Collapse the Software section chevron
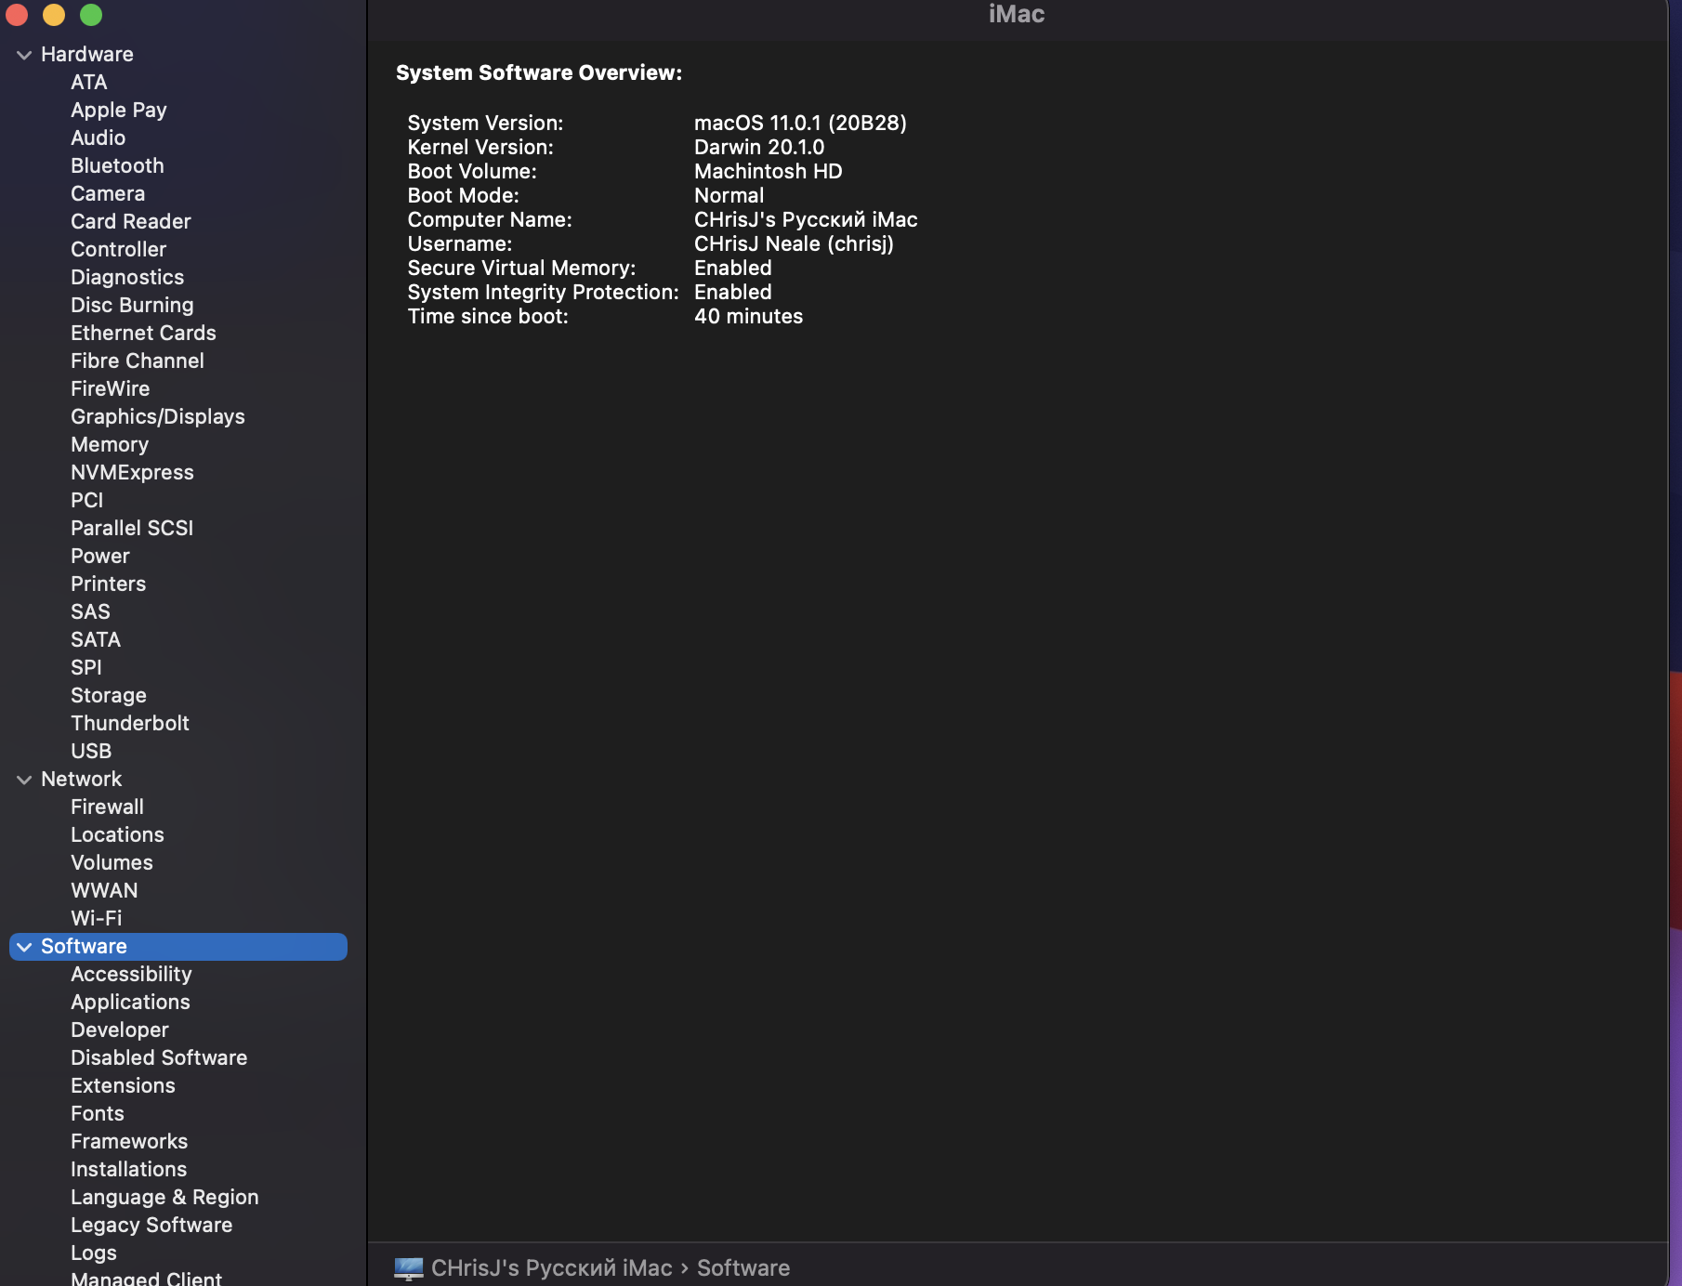Image resolution: width=1682 pixels, height=1286 pixels. 24,947
